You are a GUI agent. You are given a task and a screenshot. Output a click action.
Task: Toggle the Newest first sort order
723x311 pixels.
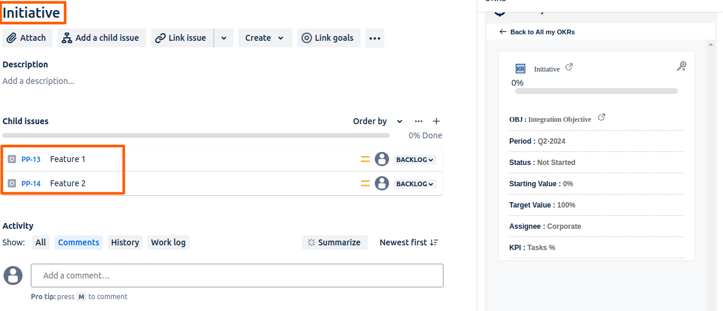pyautogui.click(x=409, y=242)
